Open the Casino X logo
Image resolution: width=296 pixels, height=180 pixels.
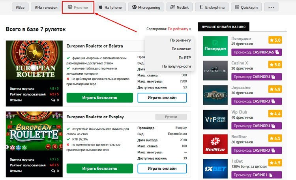click(x=215, y=70)
